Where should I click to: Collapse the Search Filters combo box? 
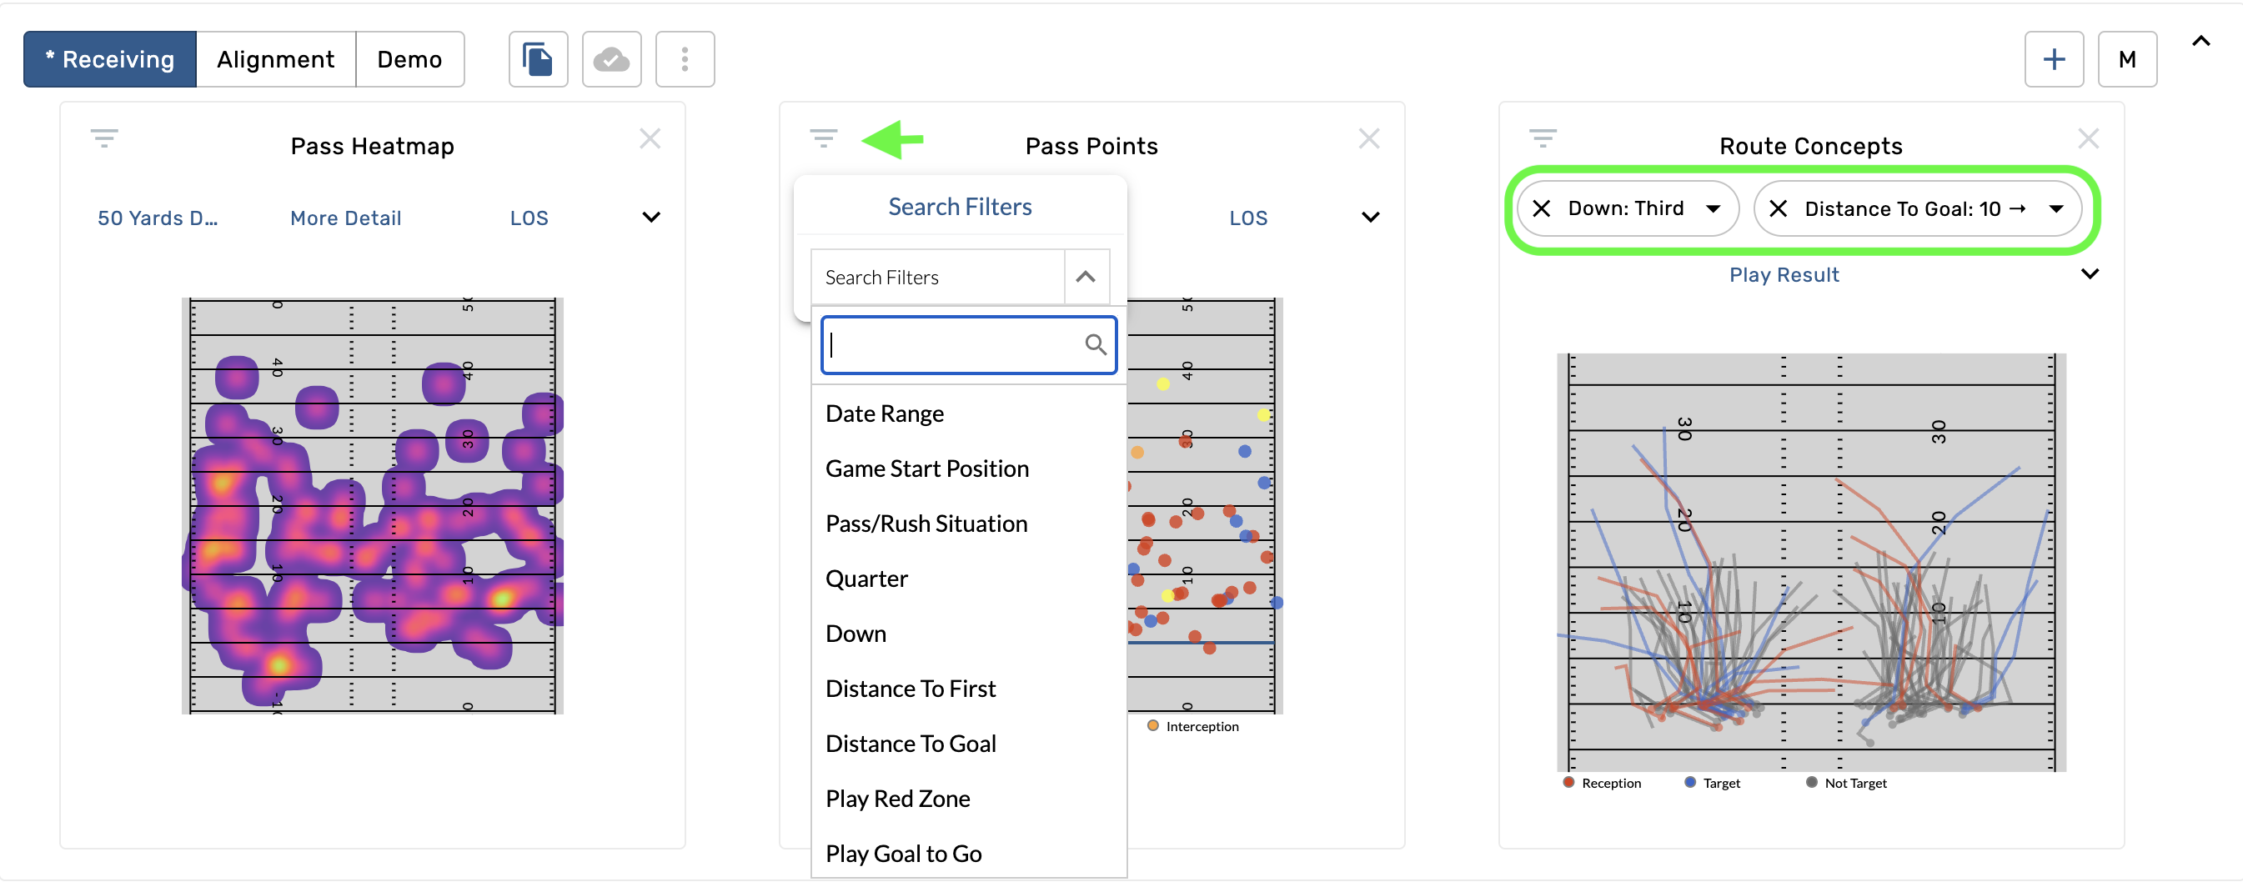1085,278
